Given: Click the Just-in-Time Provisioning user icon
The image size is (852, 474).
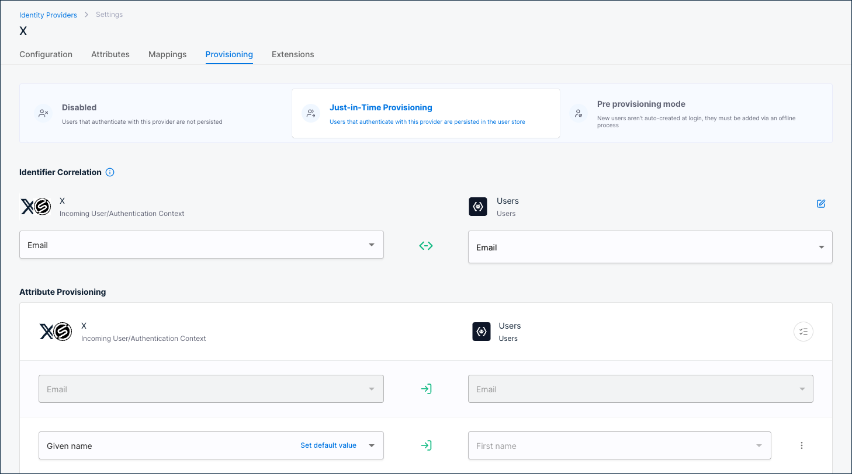Looking at the screenshot, I should coord(310,113).
